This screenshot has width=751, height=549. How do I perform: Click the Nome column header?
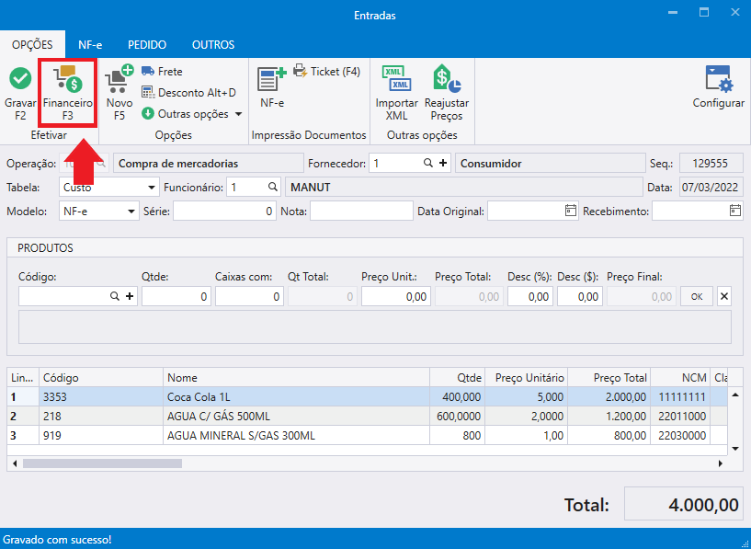coord(297,378)
